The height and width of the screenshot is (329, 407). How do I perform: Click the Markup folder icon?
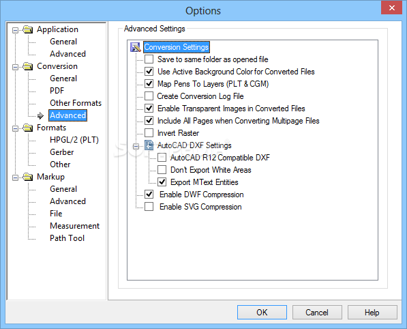coord(27,177)
